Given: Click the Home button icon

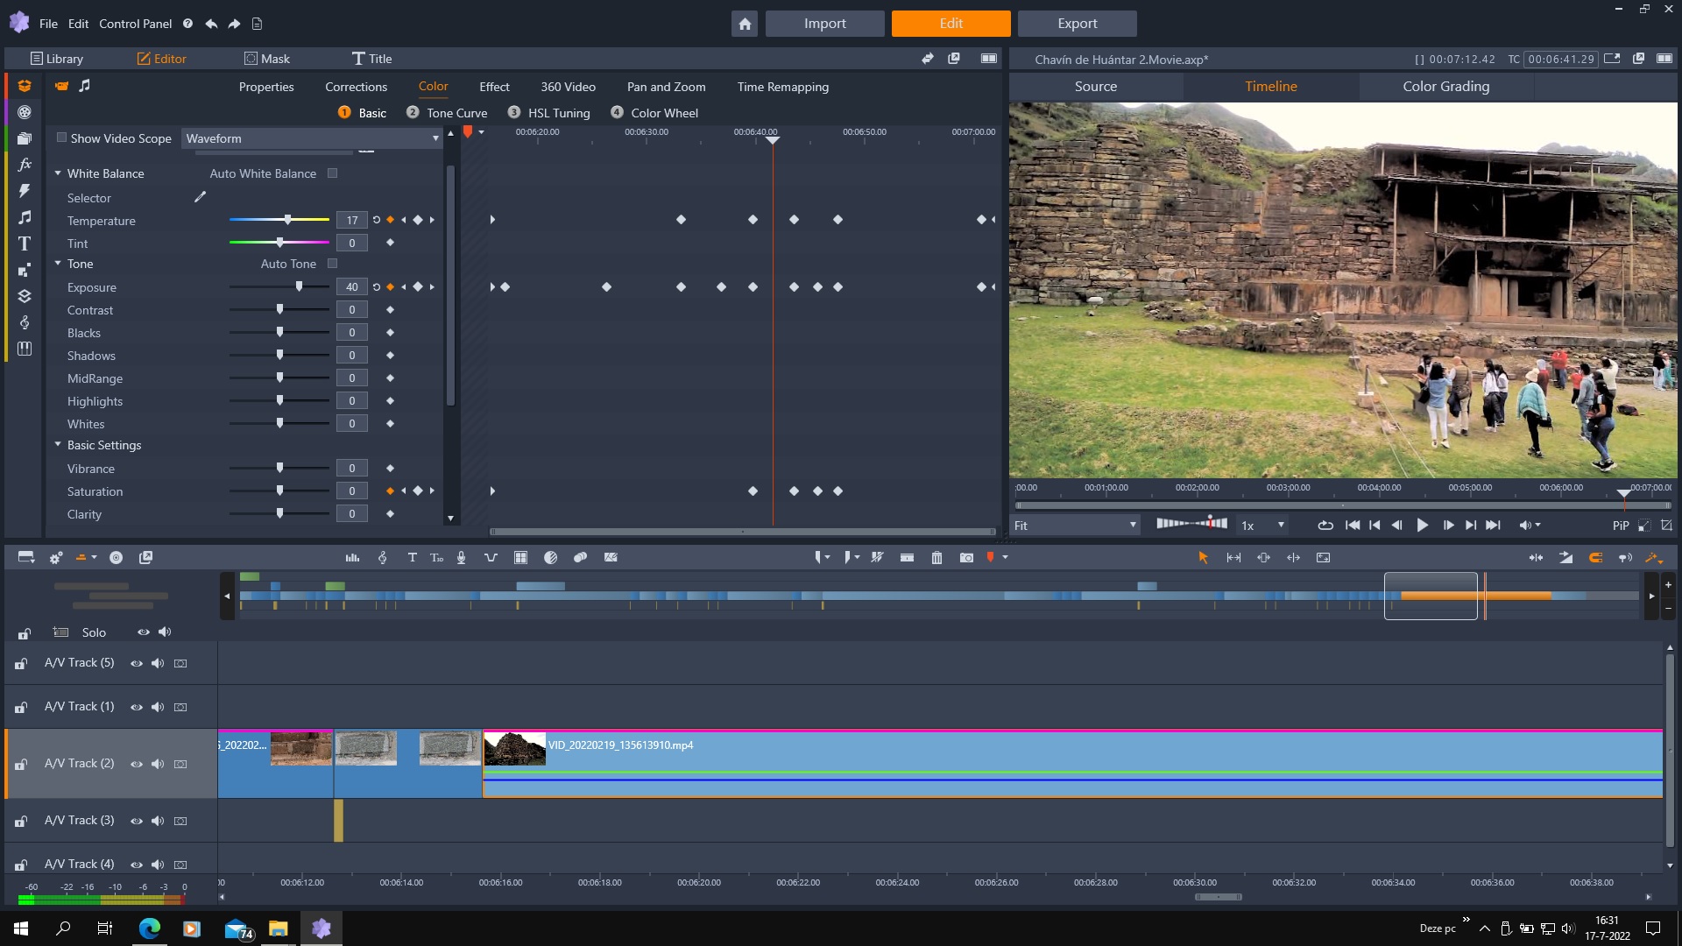Looking at the screenshot, I should 745,24.
